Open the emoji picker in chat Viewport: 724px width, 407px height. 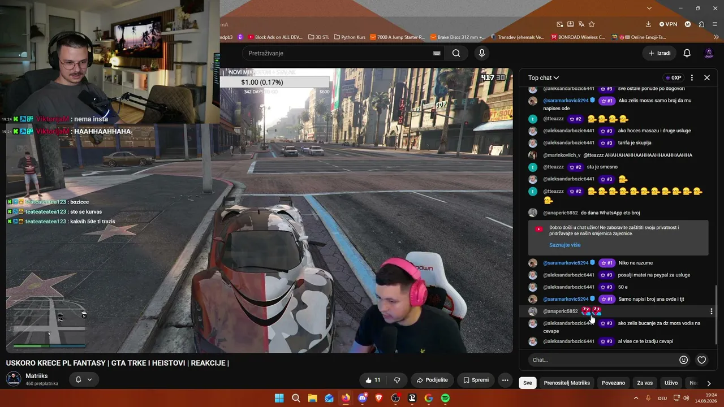683,360
